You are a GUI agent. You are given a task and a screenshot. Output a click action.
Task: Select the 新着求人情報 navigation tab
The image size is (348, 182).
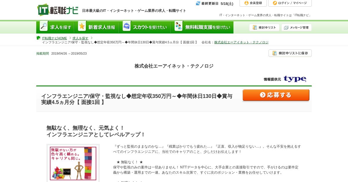tap(97, 27)
